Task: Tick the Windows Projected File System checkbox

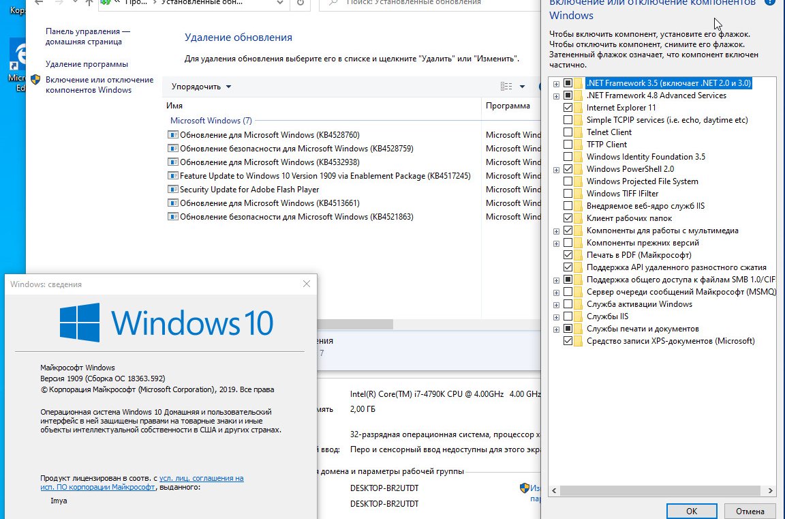Action: 568,181
